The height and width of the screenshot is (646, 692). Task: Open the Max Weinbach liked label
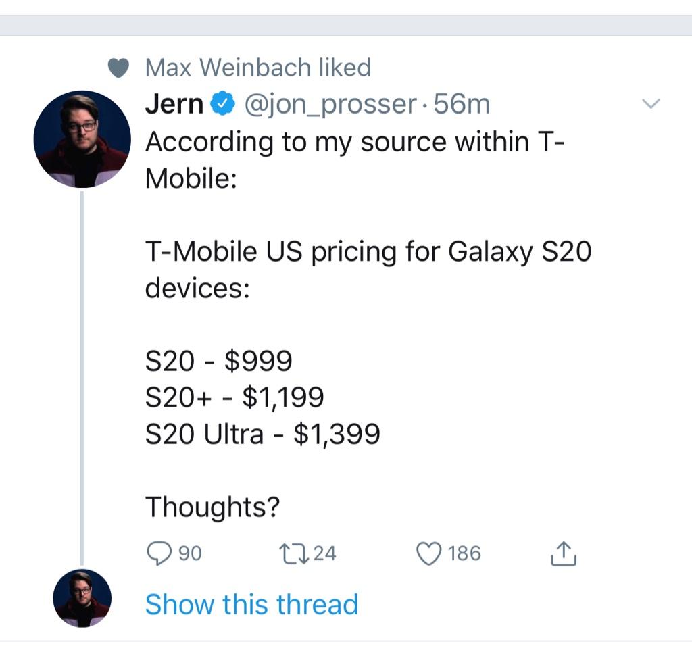pos(258,68)
